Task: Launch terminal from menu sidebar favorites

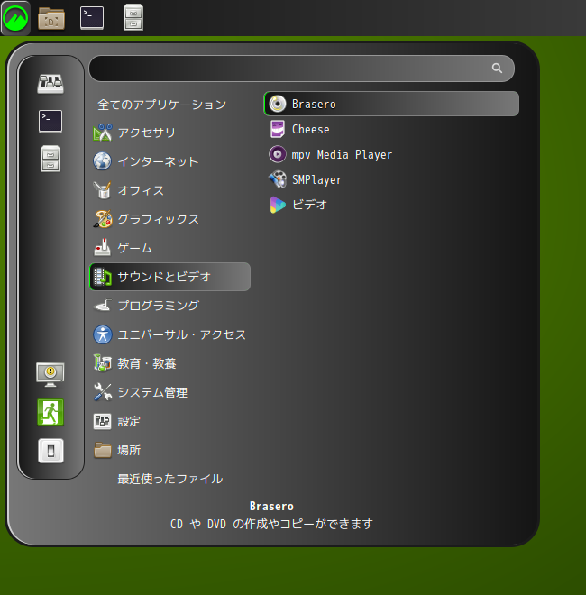Action: pos(50,122)
